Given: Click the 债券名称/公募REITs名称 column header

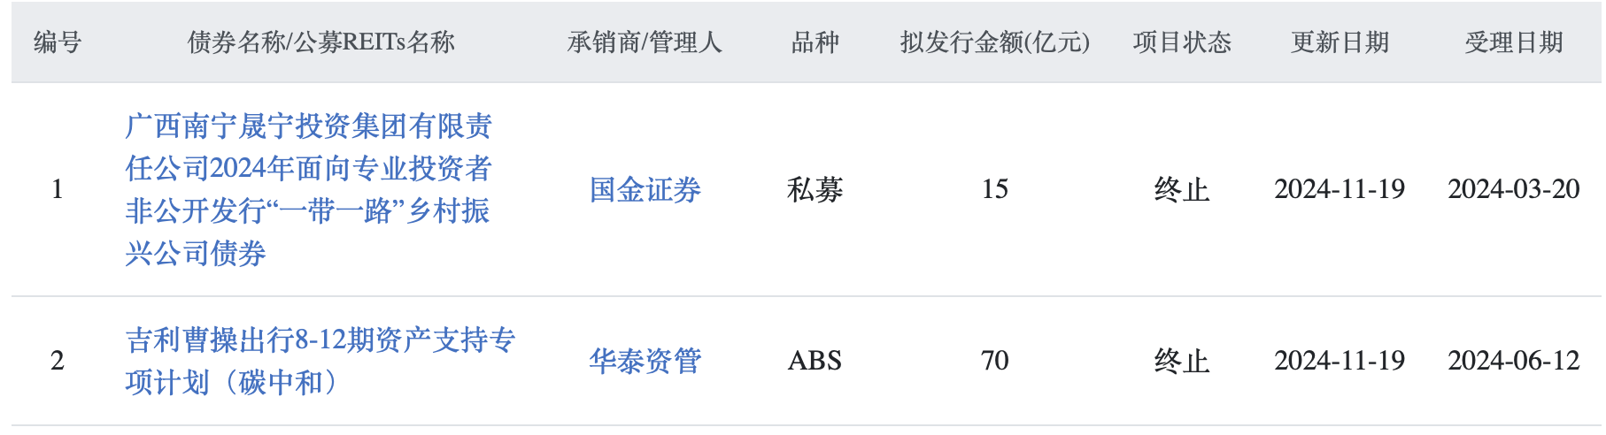Looking at the screenshot, I should [x=320, y=42].
